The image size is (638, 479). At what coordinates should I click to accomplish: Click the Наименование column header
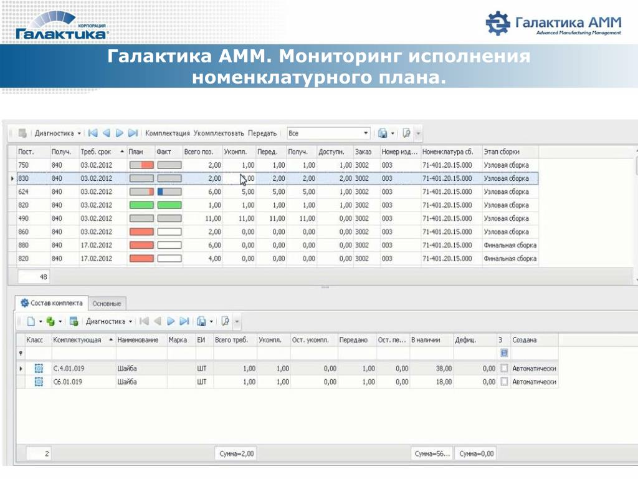point(141,340)
